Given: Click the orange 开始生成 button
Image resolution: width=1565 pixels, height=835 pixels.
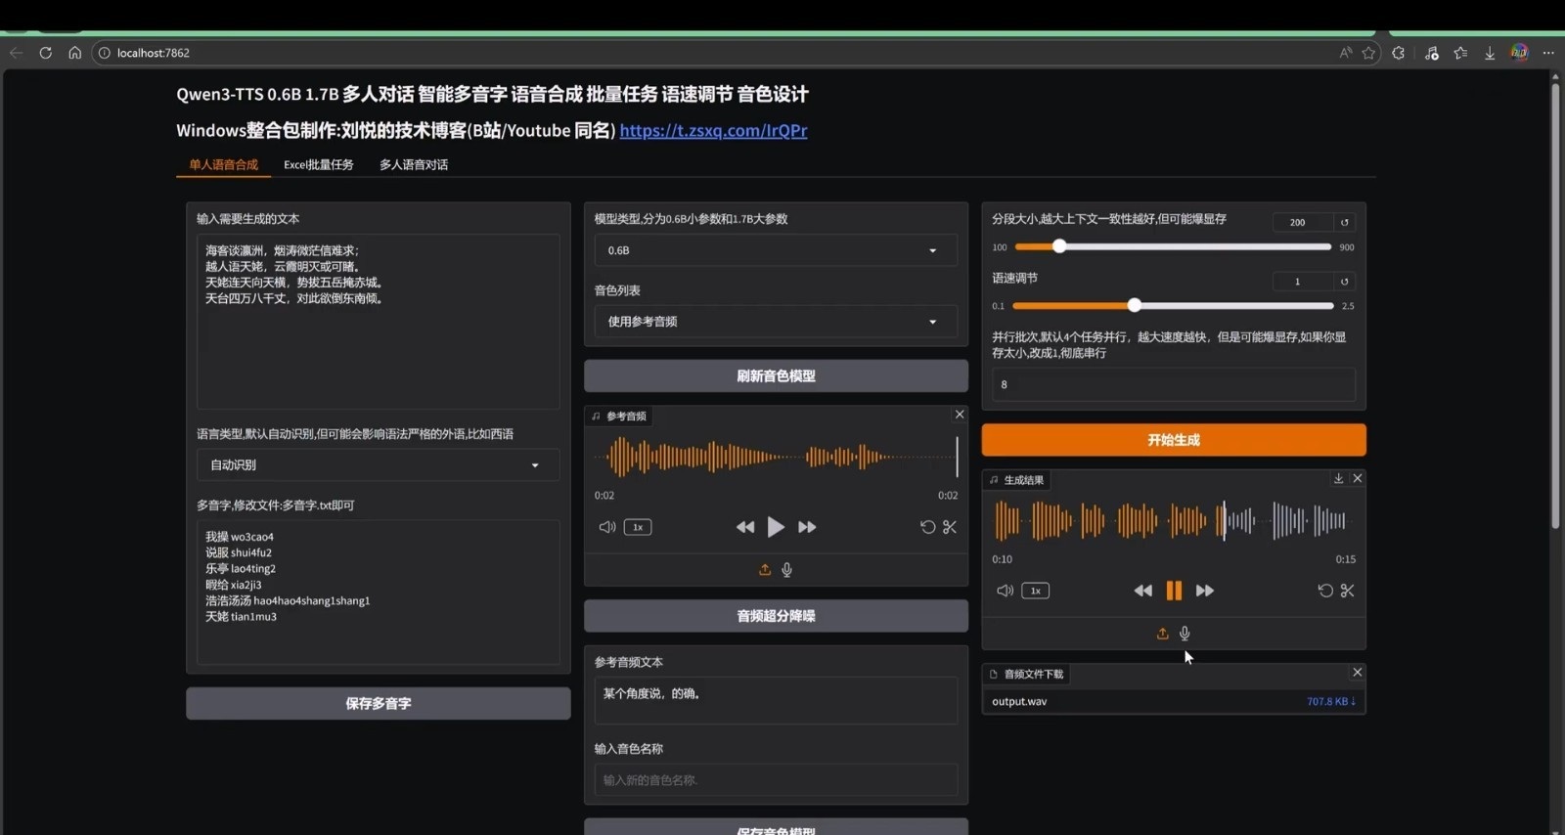Looking at the screenshot, I should (1173, 440).
